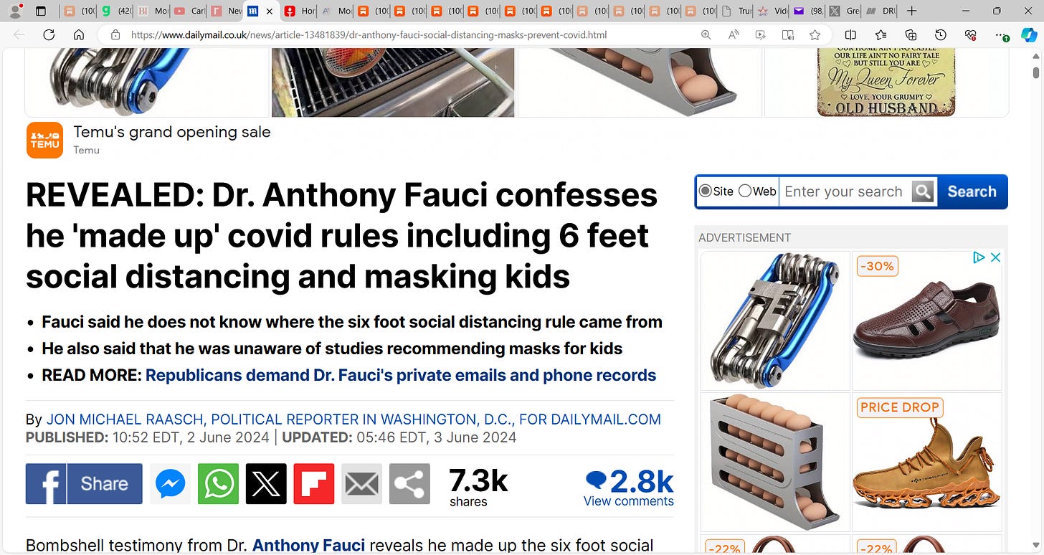Viewport: 1044px width, 555px height.
Task: Reload the page with the refresh icon
Action: tap(49, 34)
